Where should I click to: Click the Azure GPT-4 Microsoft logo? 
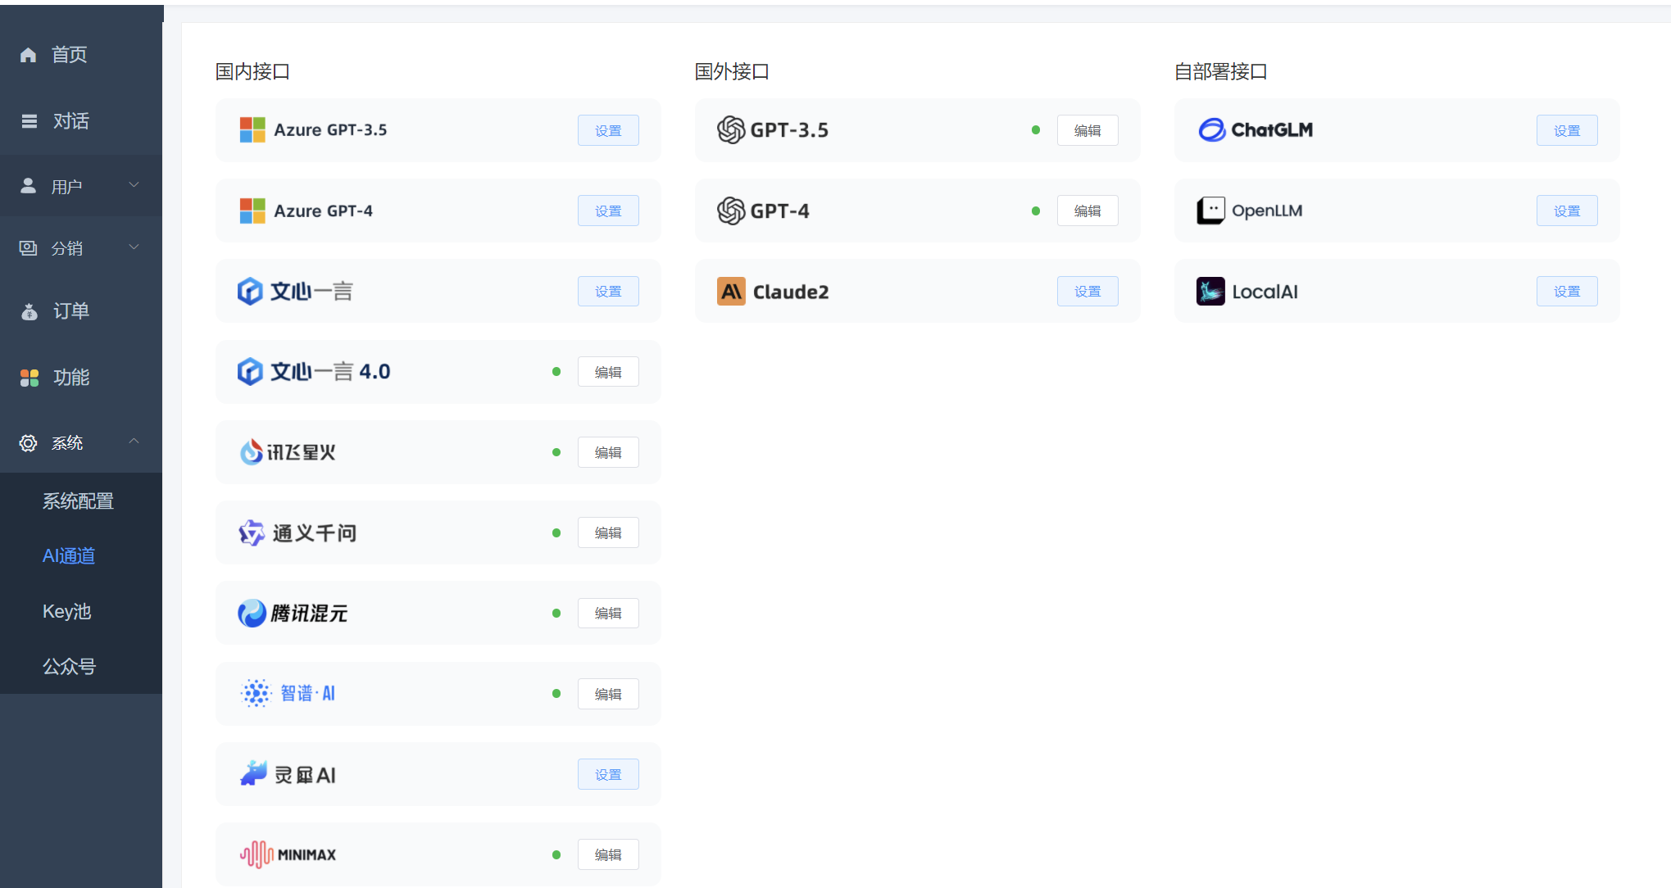pyautogui.click(x=252, y=211)
